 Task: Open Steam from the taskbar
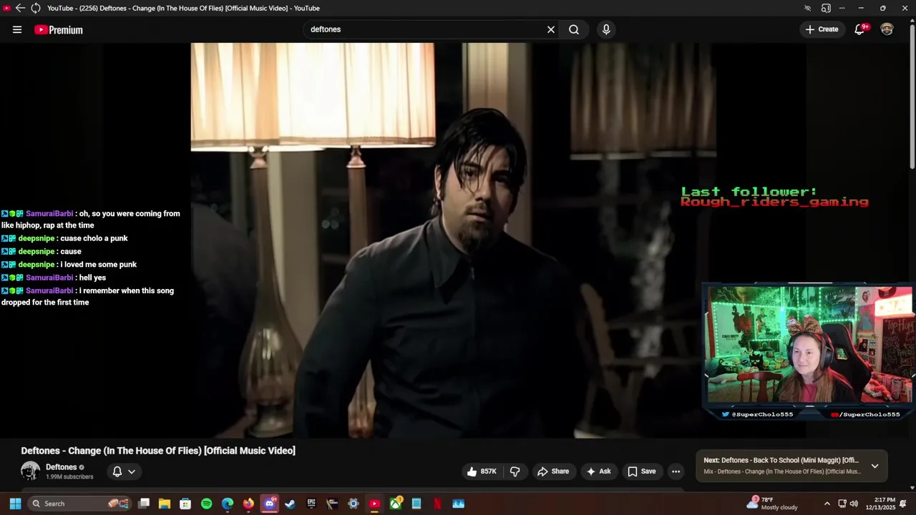(x=290, y=504)
